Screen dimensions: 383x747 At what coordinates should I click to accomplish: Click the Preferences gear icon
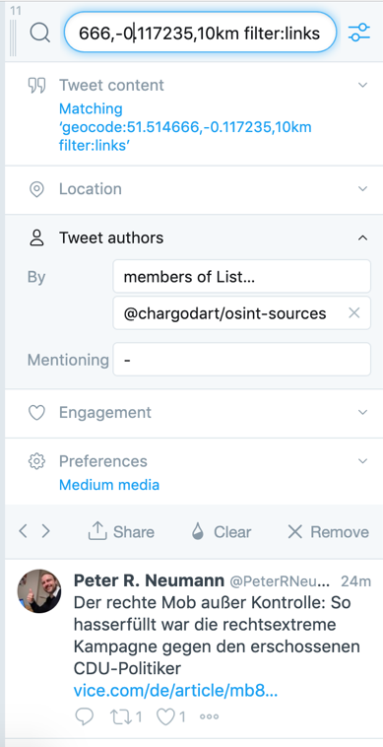pos(36,461)
